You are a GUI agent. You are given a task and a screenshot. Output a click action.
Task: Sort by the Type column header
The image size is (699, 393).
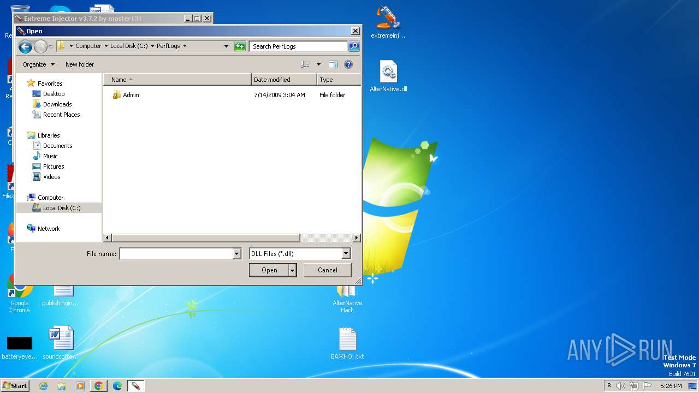click(x=339, y=80)
